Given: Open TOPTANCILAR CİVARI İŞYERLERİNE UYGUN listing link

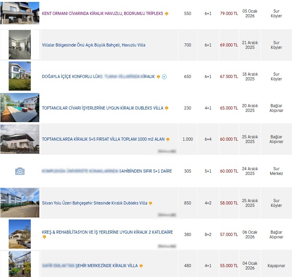Looking at the screenshot, I should point(102,108).
